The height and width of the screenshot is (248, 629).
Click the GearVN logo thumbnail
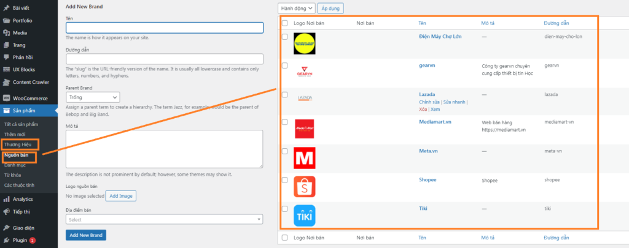tap(305, 73)
